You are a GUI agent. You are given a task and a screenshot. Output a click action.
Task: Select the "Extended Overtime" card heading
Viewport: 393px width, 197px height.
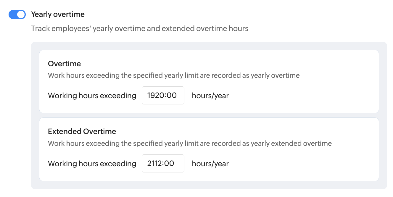pos(82,131)
